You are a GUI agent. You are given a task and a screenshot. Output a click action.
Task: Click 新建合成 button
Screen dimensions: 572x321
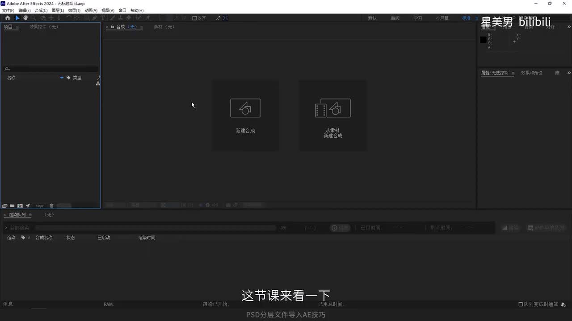(x=245, y=115)
